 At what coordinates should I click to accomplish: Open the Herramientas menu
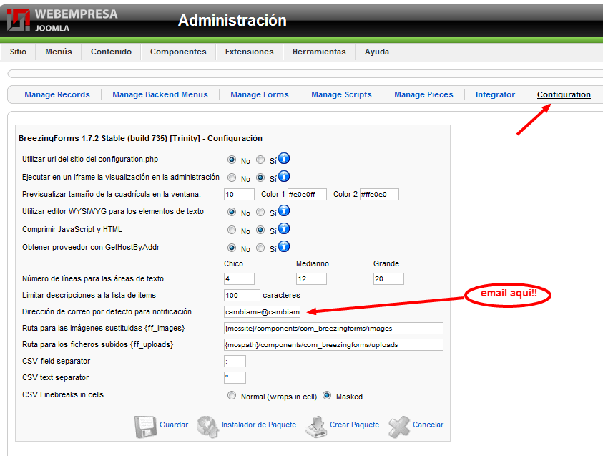pyautogui.click(x=319, y=52)
